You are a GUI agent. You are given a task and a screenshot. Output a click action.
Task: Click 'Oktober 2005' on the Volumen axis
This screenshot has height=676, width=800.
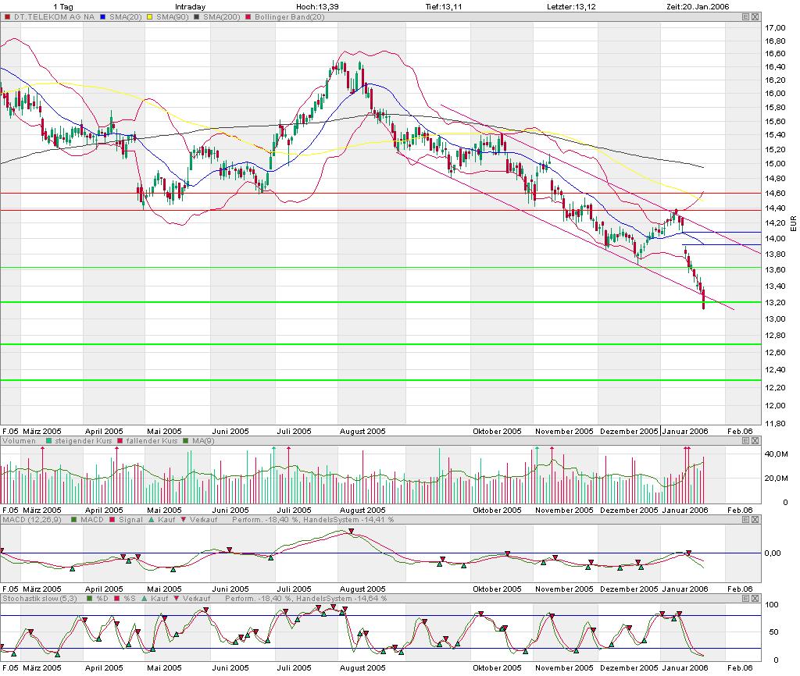click(497, 511)
